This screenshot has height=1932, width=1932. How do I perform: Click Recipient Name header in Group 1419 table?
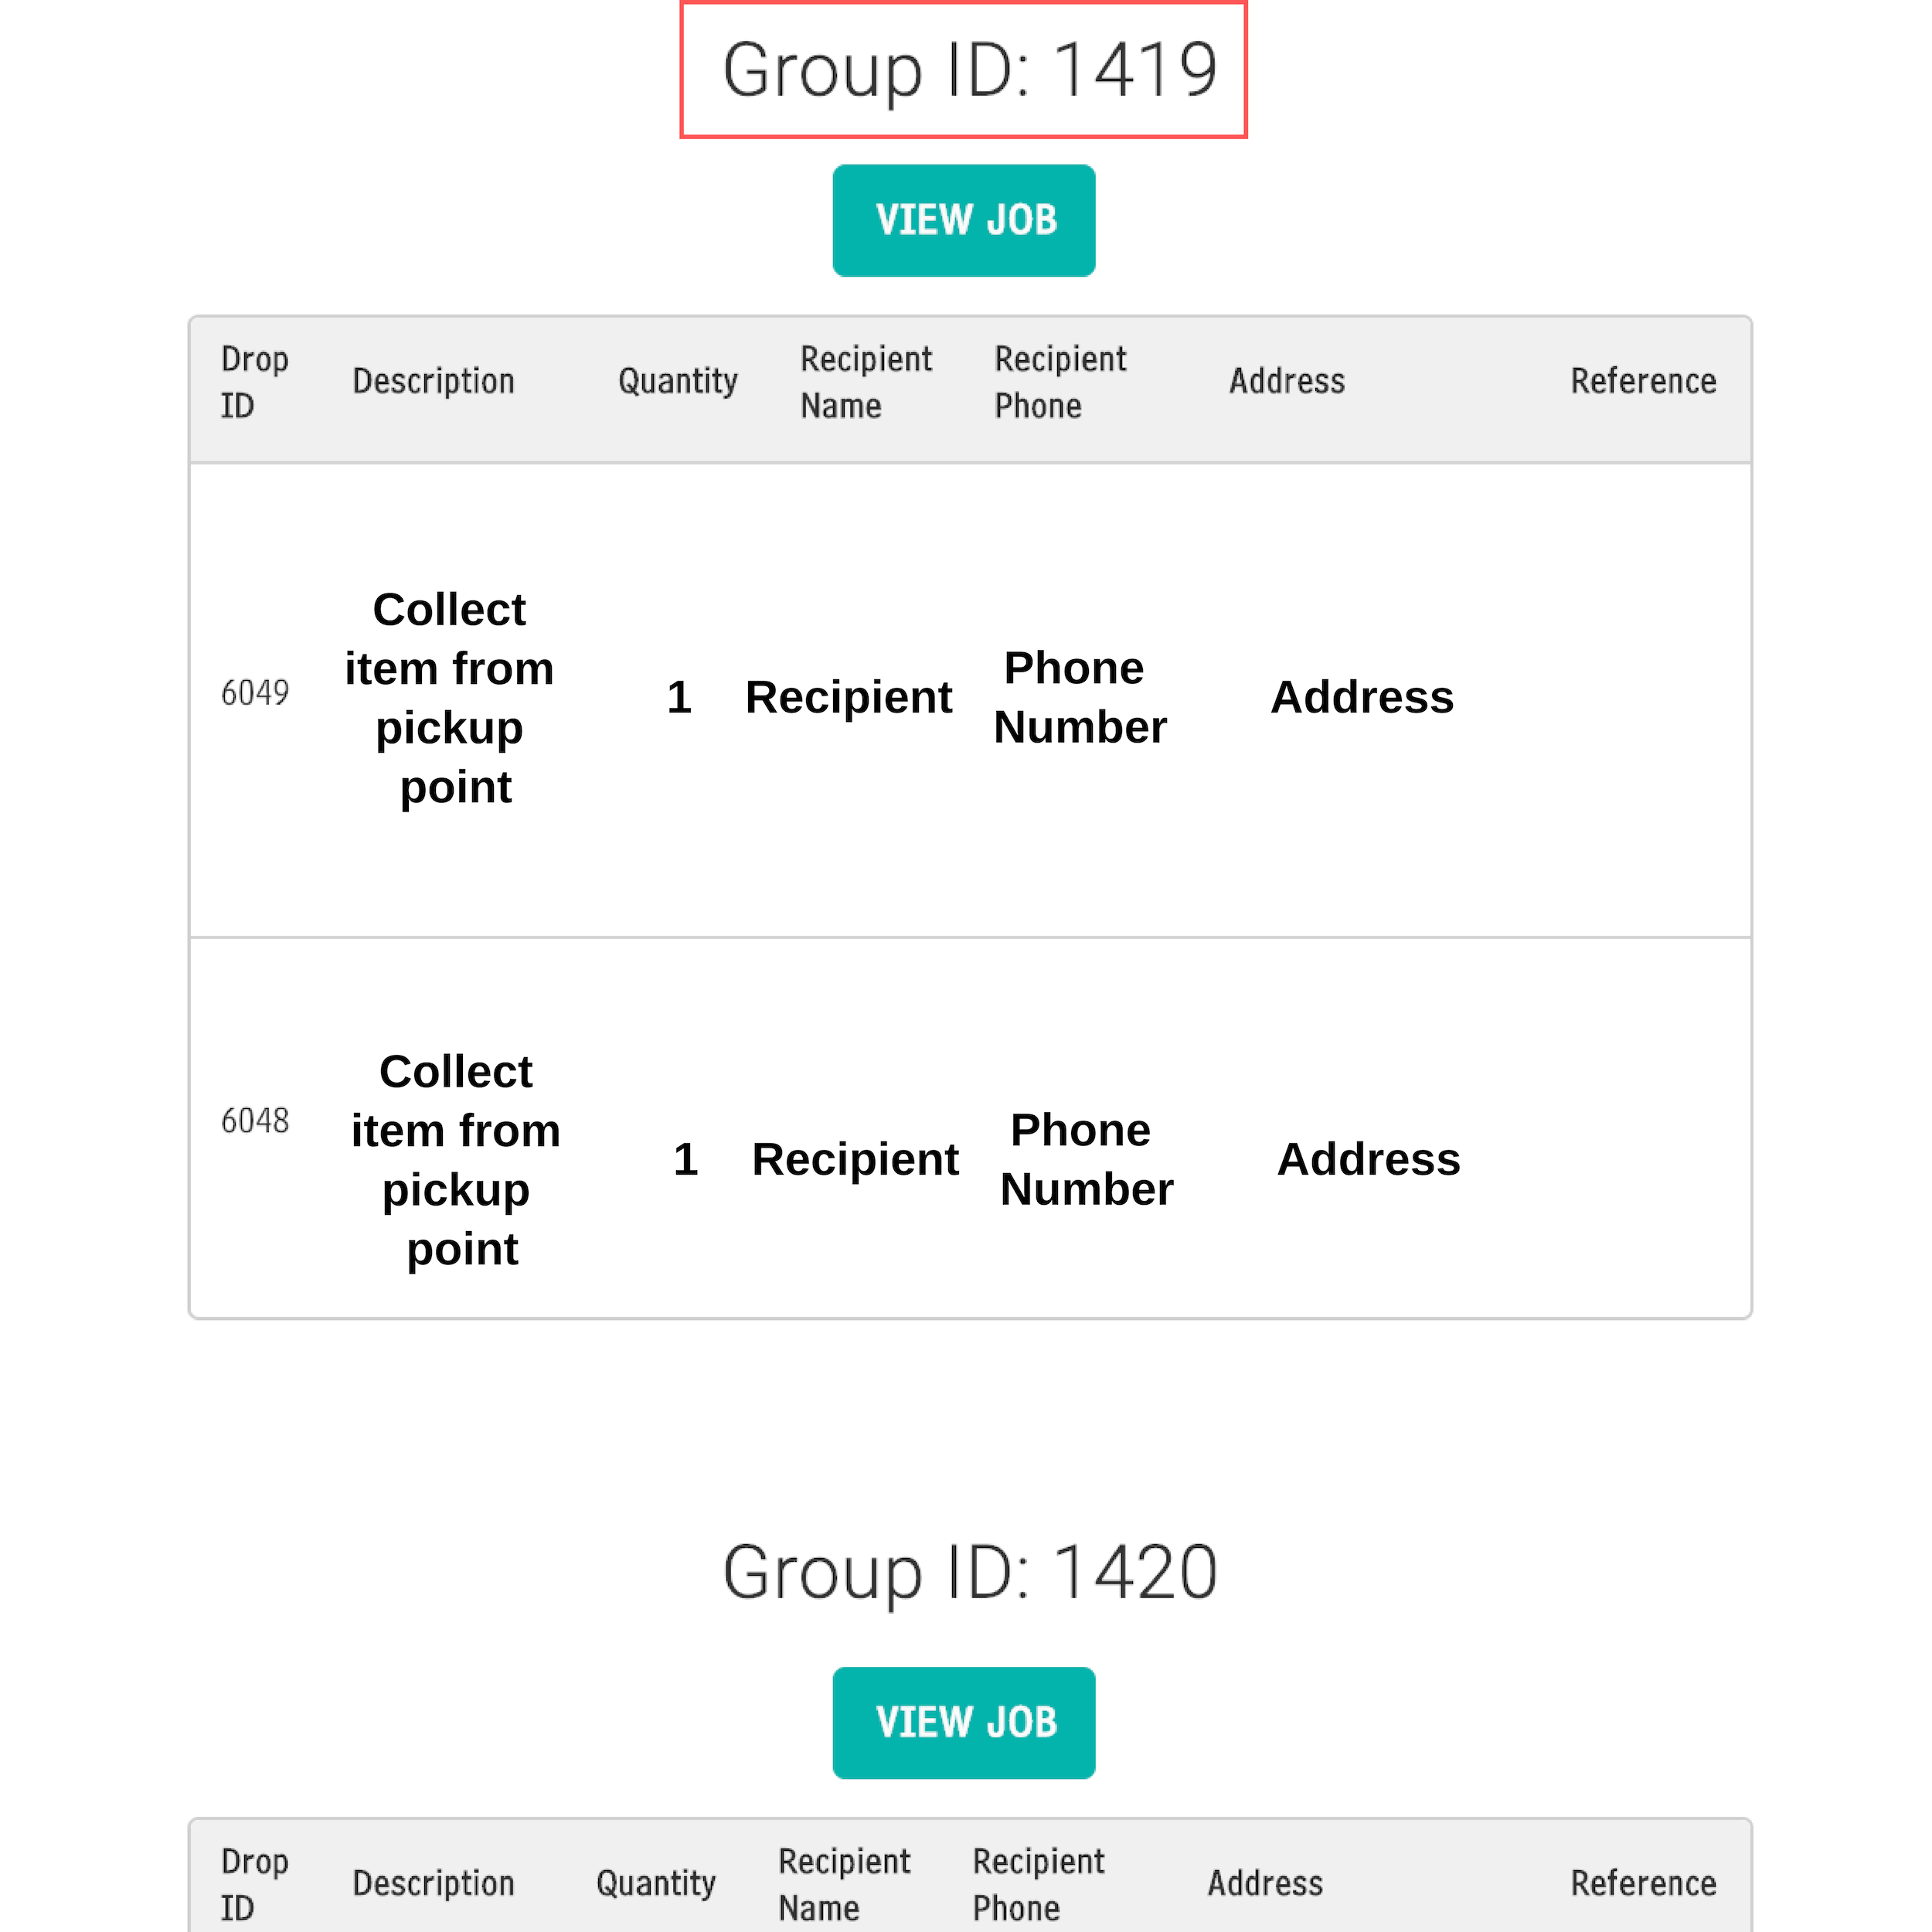pos(865,382)
